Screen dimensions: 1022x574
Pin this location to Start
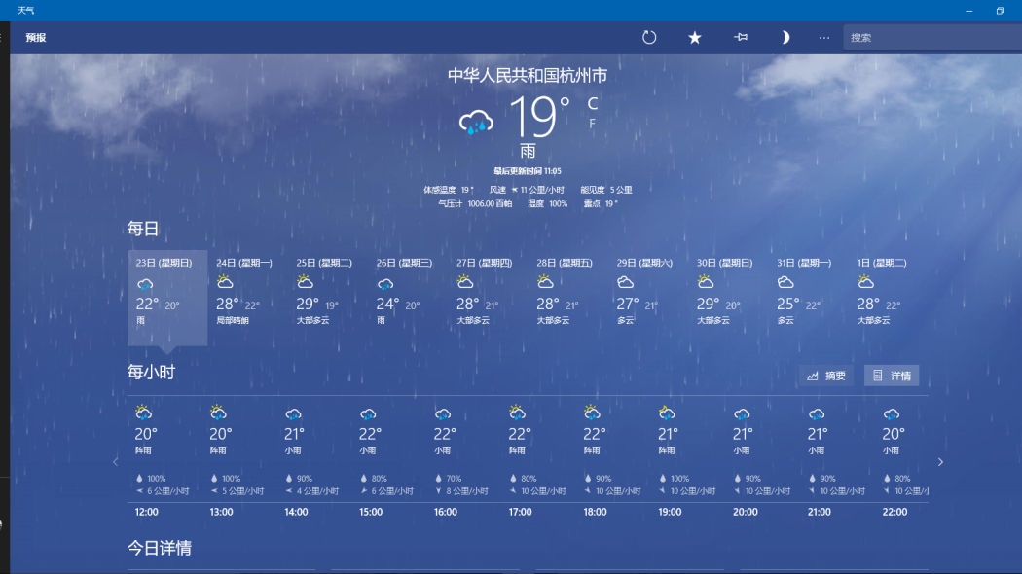741,37
